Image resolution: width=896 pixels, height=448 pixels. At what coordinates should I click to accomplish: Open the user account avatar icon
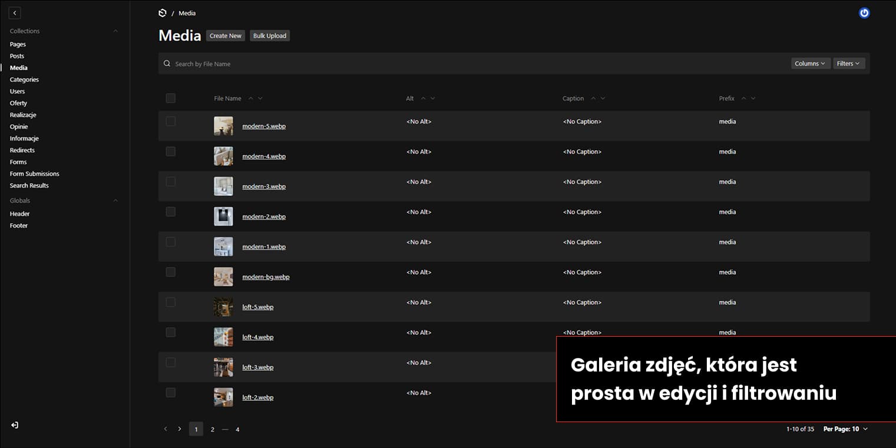864,13
